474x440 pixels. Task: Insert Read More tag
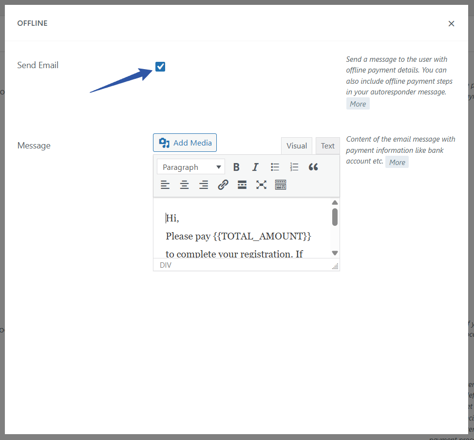[242, 185]
